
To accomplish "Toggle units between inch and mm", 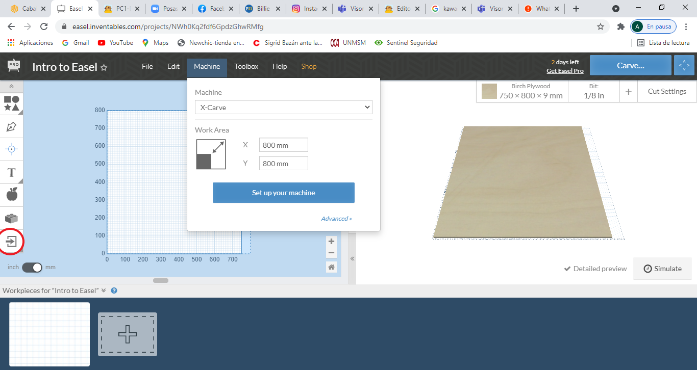I will pos(32,268).
